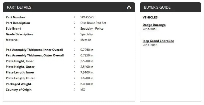
Task: Click the Plate Height, Inner label
Action: pyautogui.click(x=20, y=61)
